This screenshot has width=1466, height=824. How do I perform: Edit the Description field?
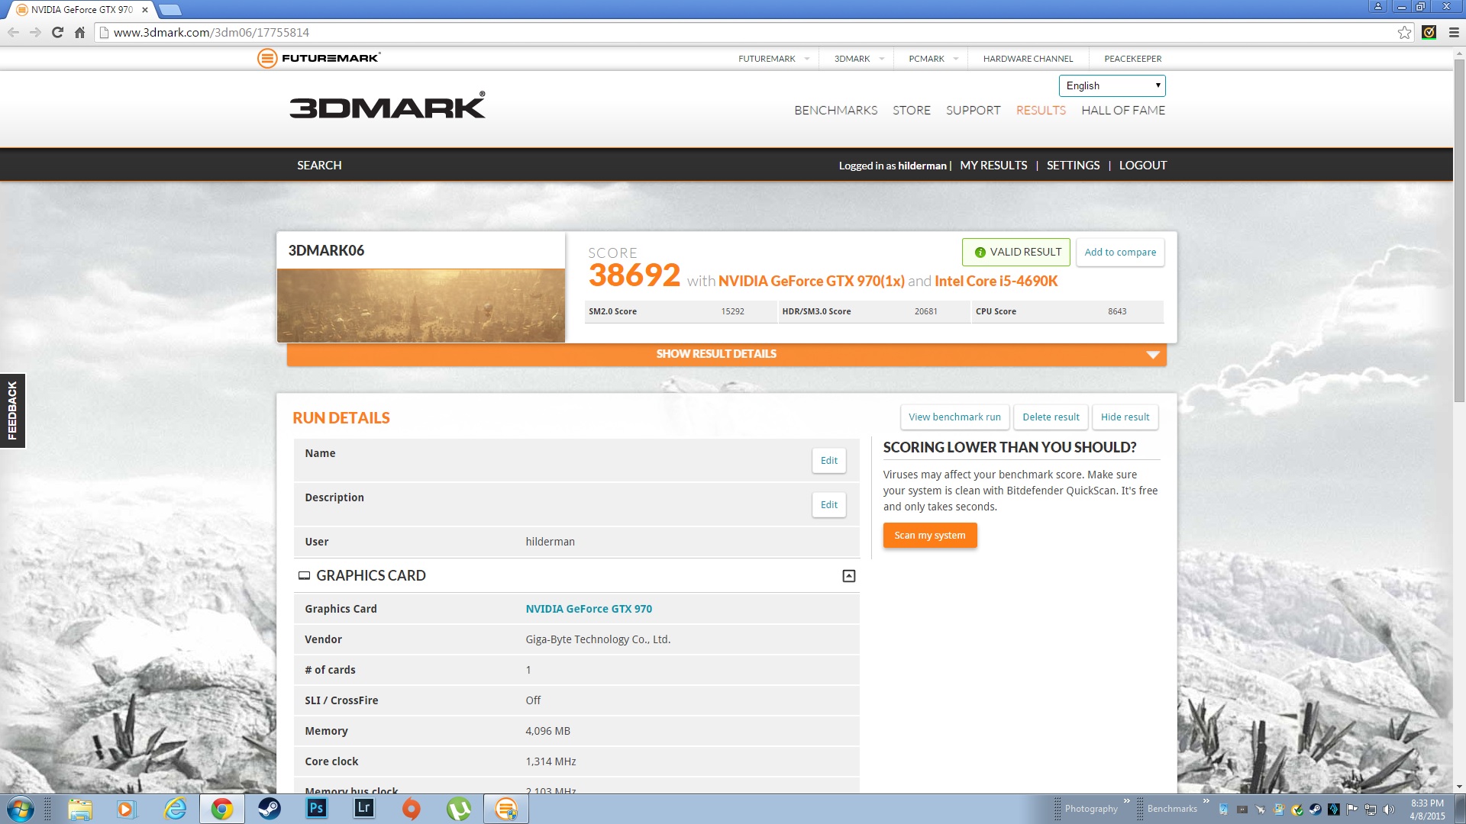pyautogui.click(x=828, y=505)
